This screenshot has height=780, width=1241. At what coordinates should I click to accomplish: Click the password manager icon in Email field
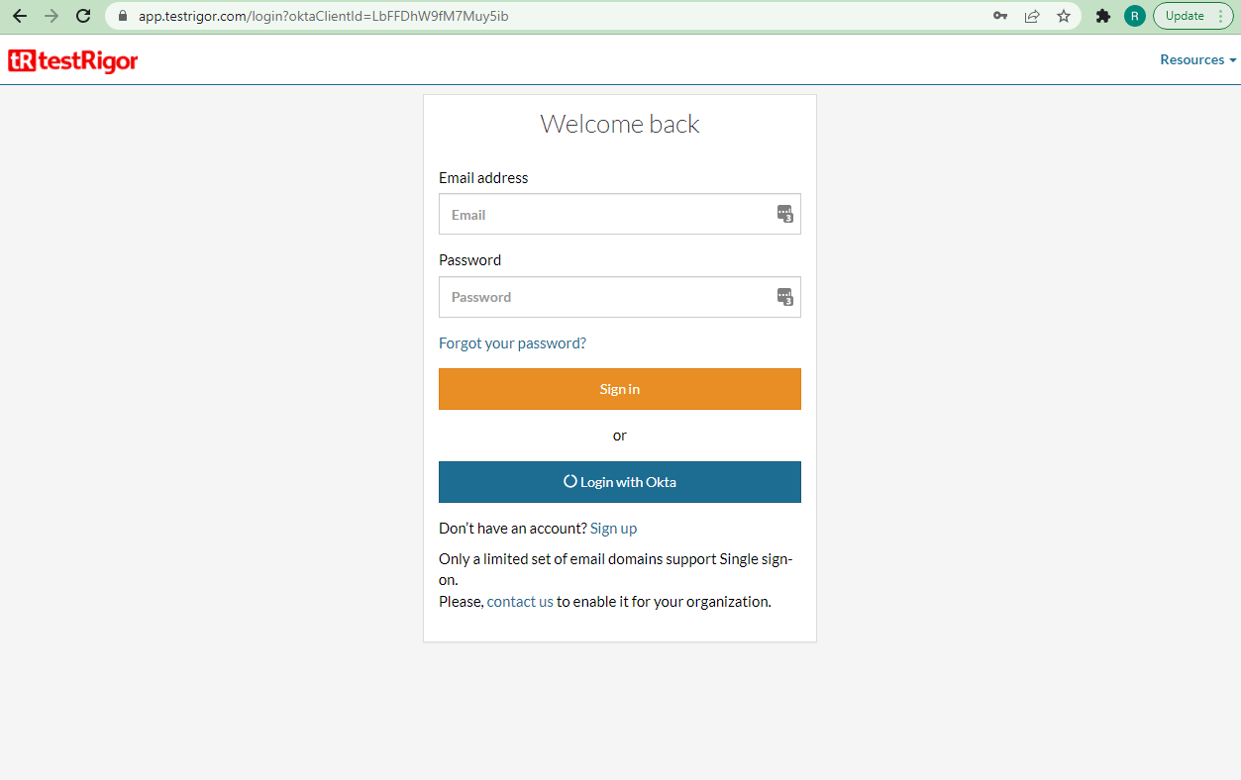pos(784,214)
